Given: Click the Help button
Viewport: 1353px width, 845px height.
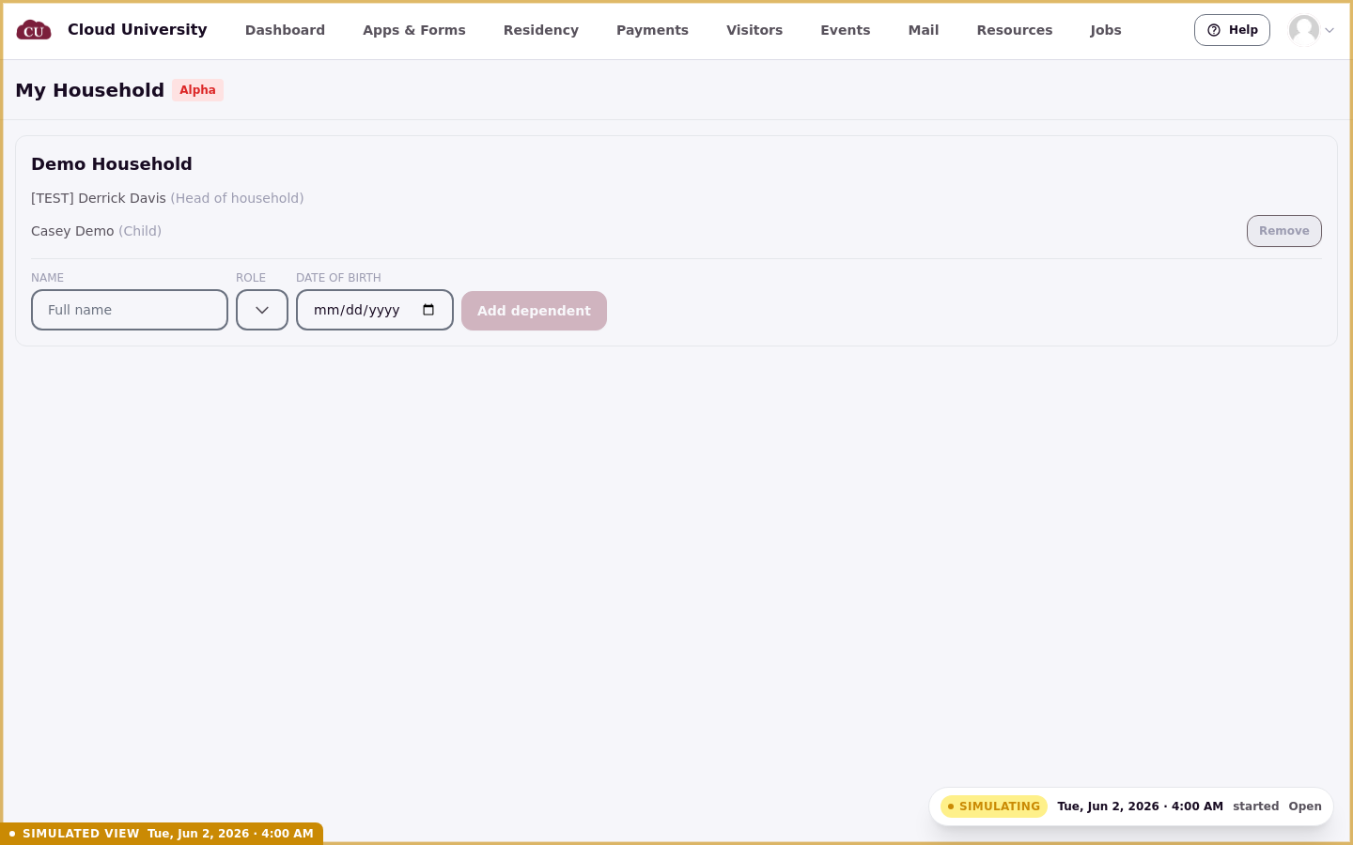Looking at the screenshot, I should 1232,30.
